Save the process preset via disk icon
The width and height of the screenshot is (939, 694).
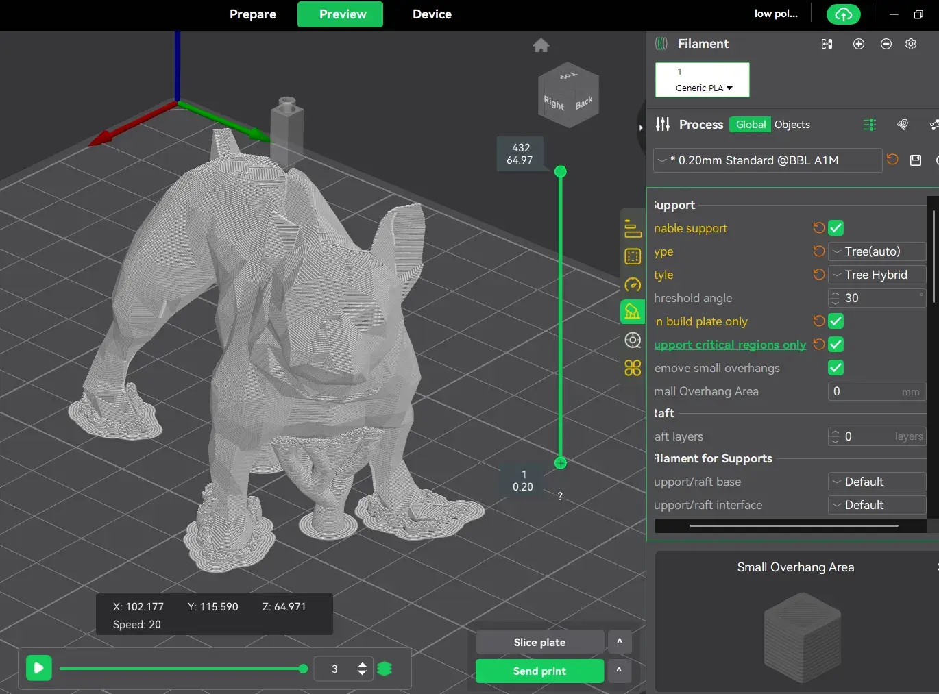point(915,160)
